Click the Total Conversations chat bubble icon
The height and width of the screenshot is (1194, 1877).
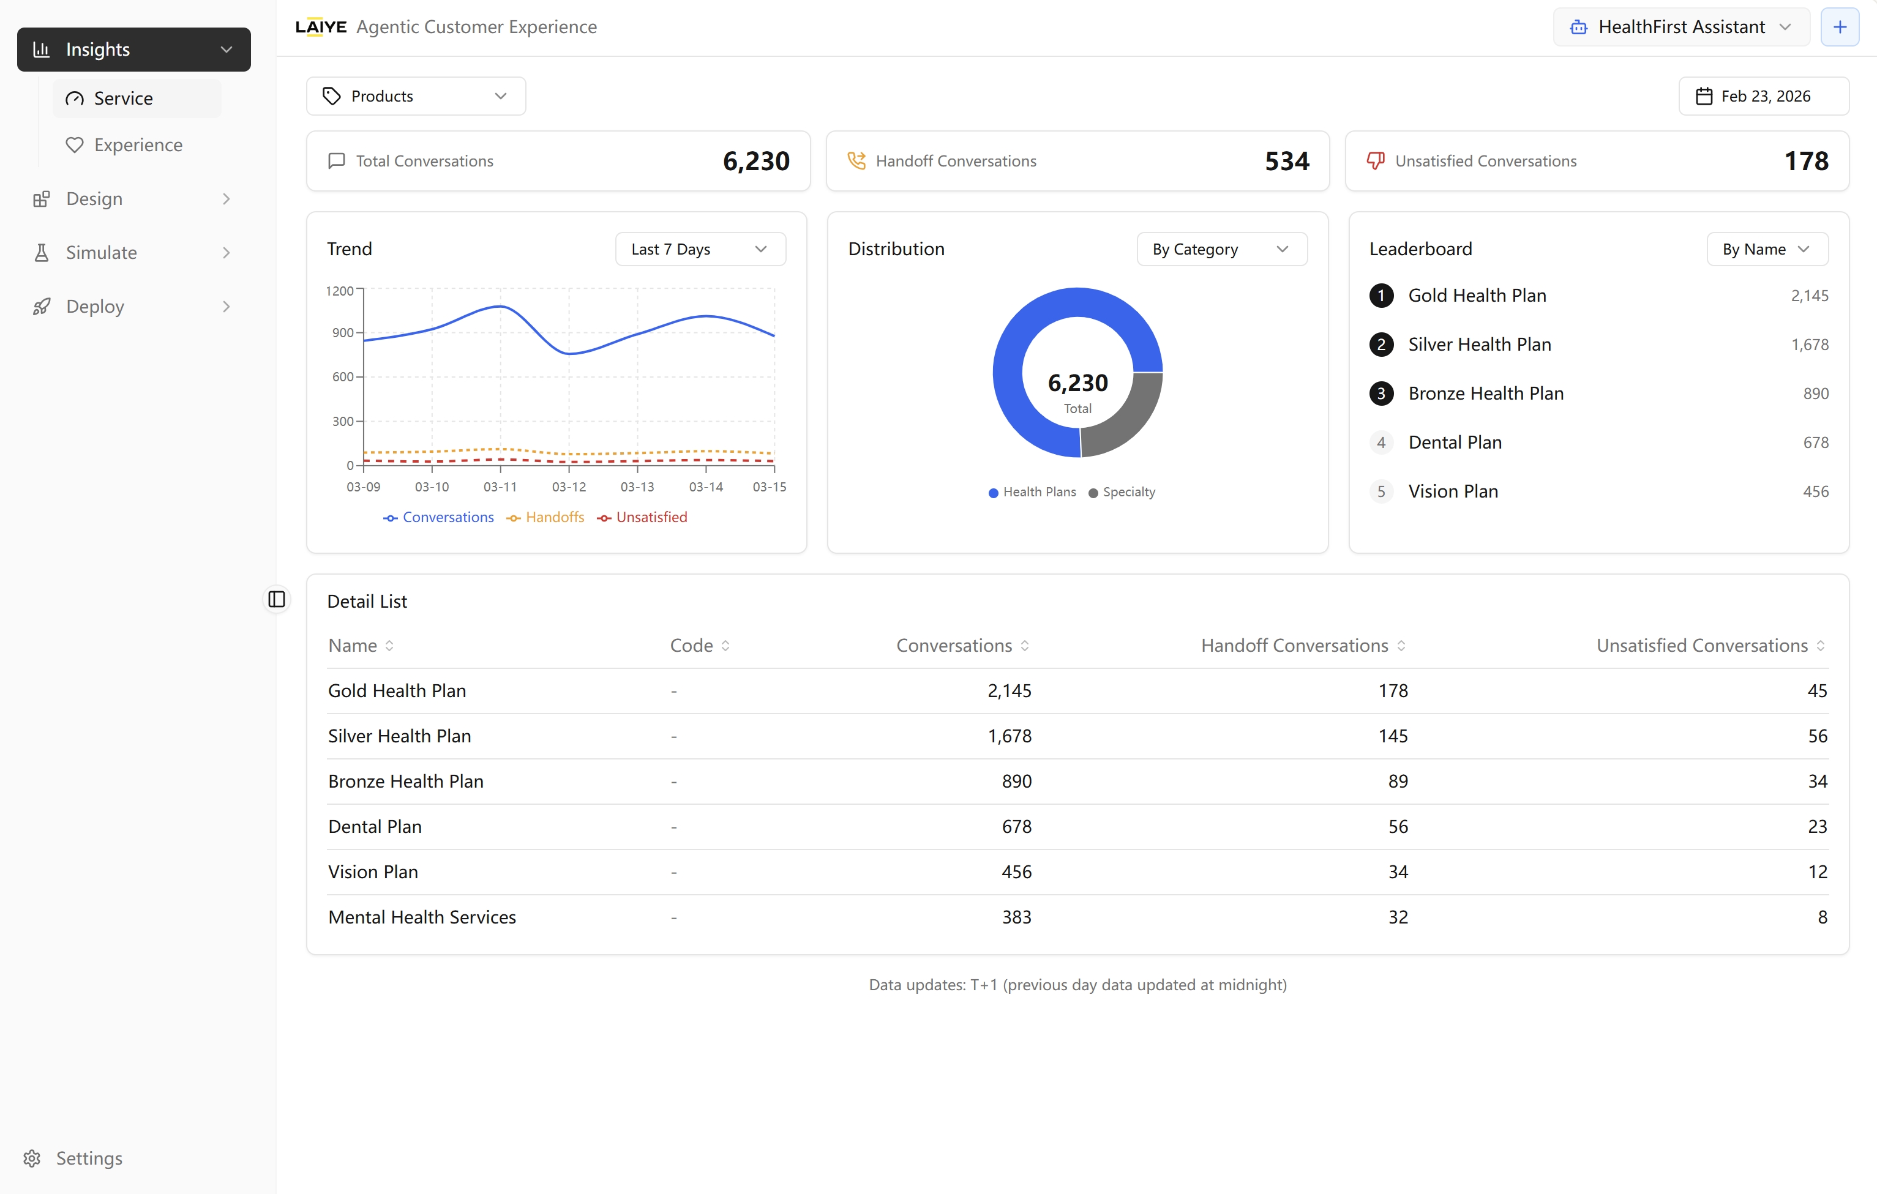tap(337, 160)
